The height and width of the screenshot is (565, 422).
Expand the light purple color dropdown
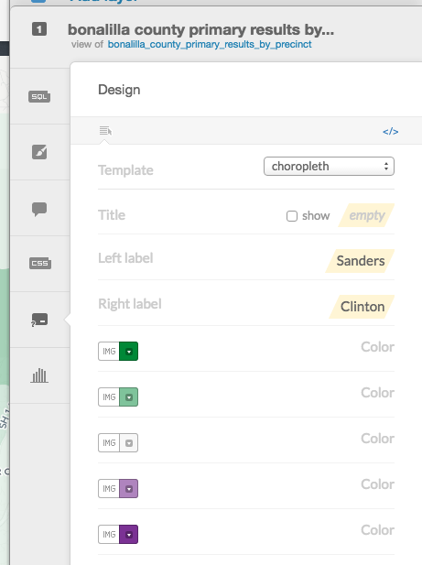[x=128, y=489]
